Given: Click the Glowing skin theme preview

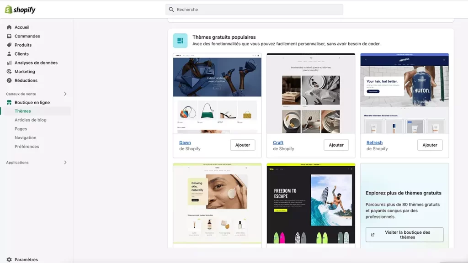Looking at the screenshot, I should click(217, 204).
